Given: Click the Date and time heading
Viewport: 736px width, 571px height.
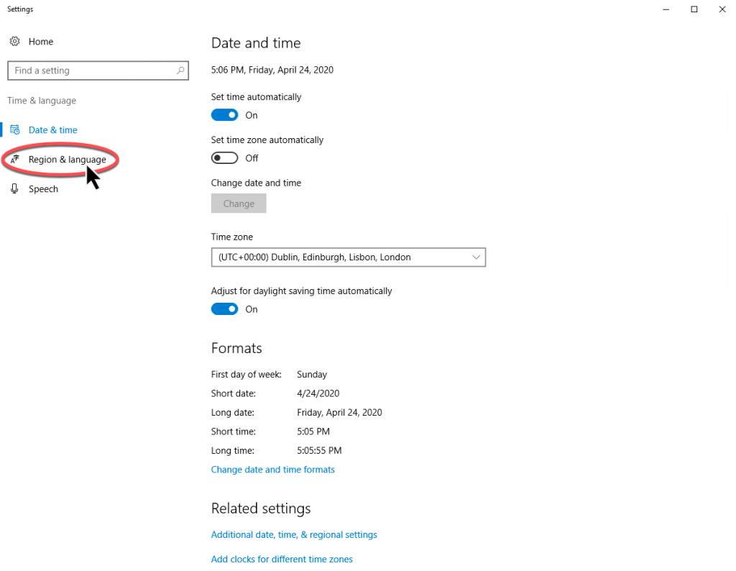Looking at the screenshot, I should [256, 42].
